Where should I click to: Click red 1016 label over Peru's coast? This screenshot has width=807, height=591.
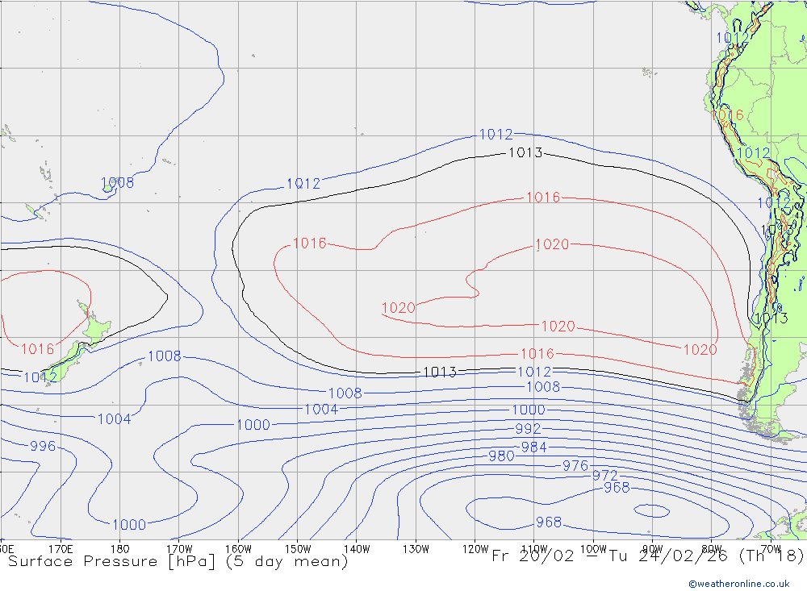click(728, 114)
